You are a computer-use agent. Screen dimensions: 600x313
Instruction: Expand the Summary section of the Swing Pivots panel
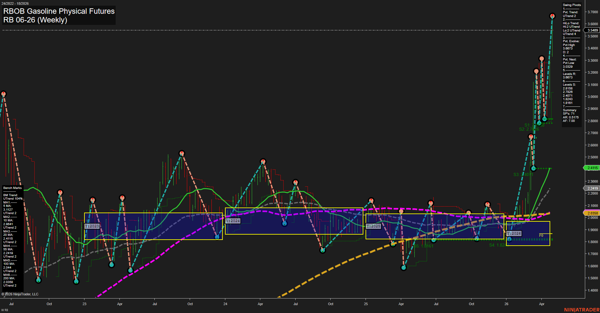[569, 110]
